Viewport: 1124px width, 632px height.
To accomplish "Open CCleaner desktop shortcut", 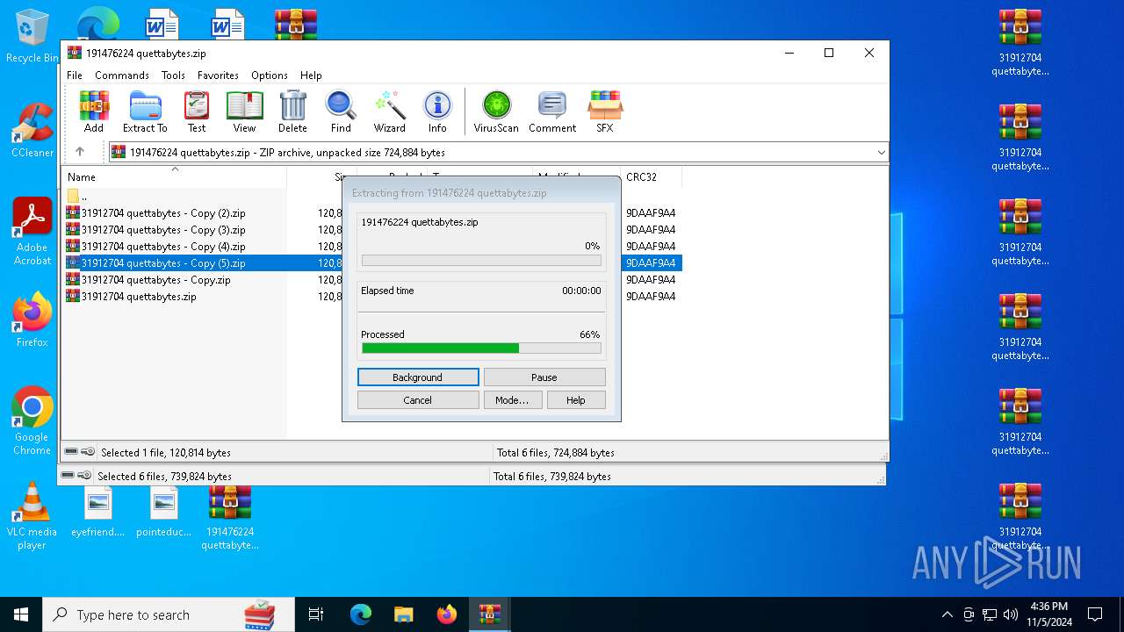I will point(32,132).
